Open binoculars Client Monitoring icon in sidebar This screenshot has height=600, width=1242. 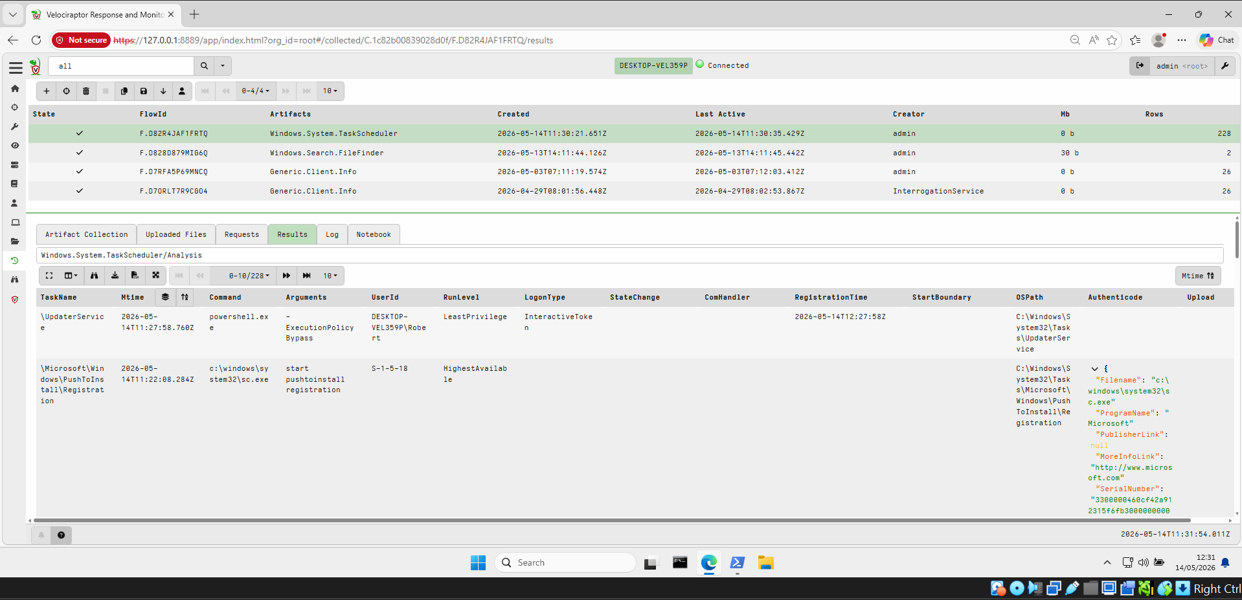pos(15,280)
